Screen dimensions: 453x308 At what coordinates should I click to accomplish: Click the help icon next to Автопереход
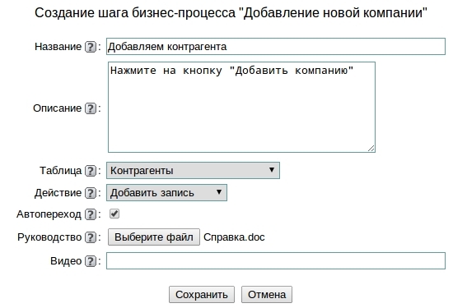(91, 214)
